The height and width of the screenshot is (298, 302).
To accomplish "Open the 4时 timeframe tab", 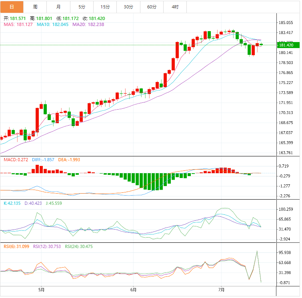I will (175, 7).
